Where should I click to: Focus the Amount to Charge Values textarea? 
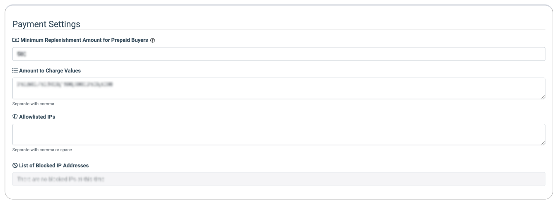[279, 88]
